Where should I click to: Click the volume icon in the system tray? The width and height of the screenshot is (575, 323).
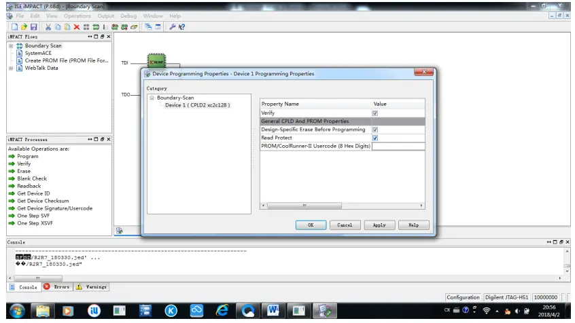coord(517,311)
